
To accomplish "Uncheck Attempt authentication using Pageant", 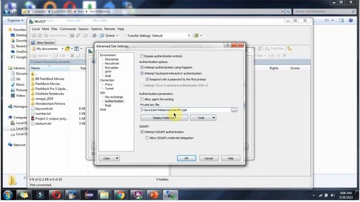I will [142, 67].
